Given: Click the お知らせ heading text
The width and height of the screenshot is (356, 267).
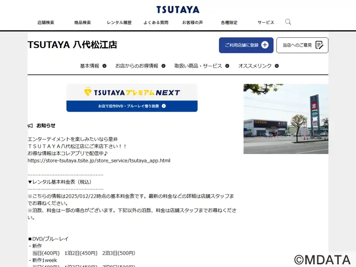Looking at the screenshot, I should click(x=46, y=125).
